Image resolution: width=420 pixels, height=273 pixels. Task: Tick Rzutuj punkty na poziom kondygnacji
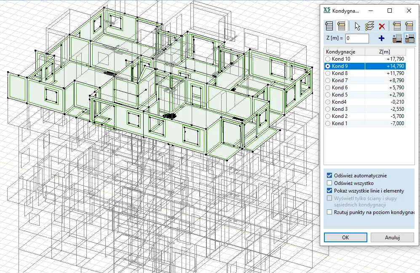coord(329,212)
